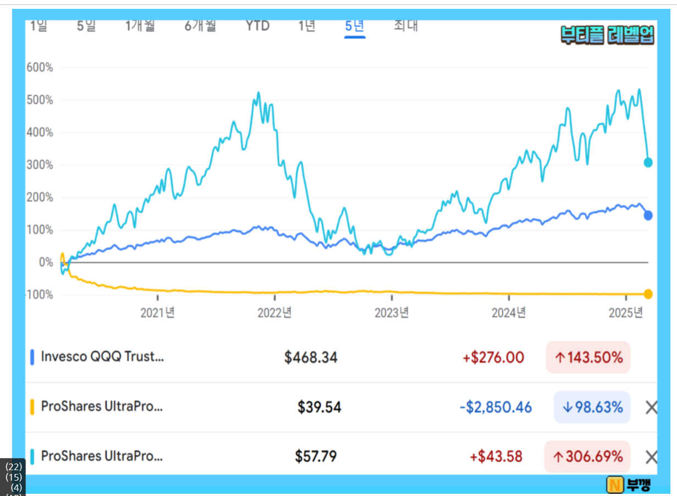Remove the ProShares row priced $39.54

pos(651,407)
